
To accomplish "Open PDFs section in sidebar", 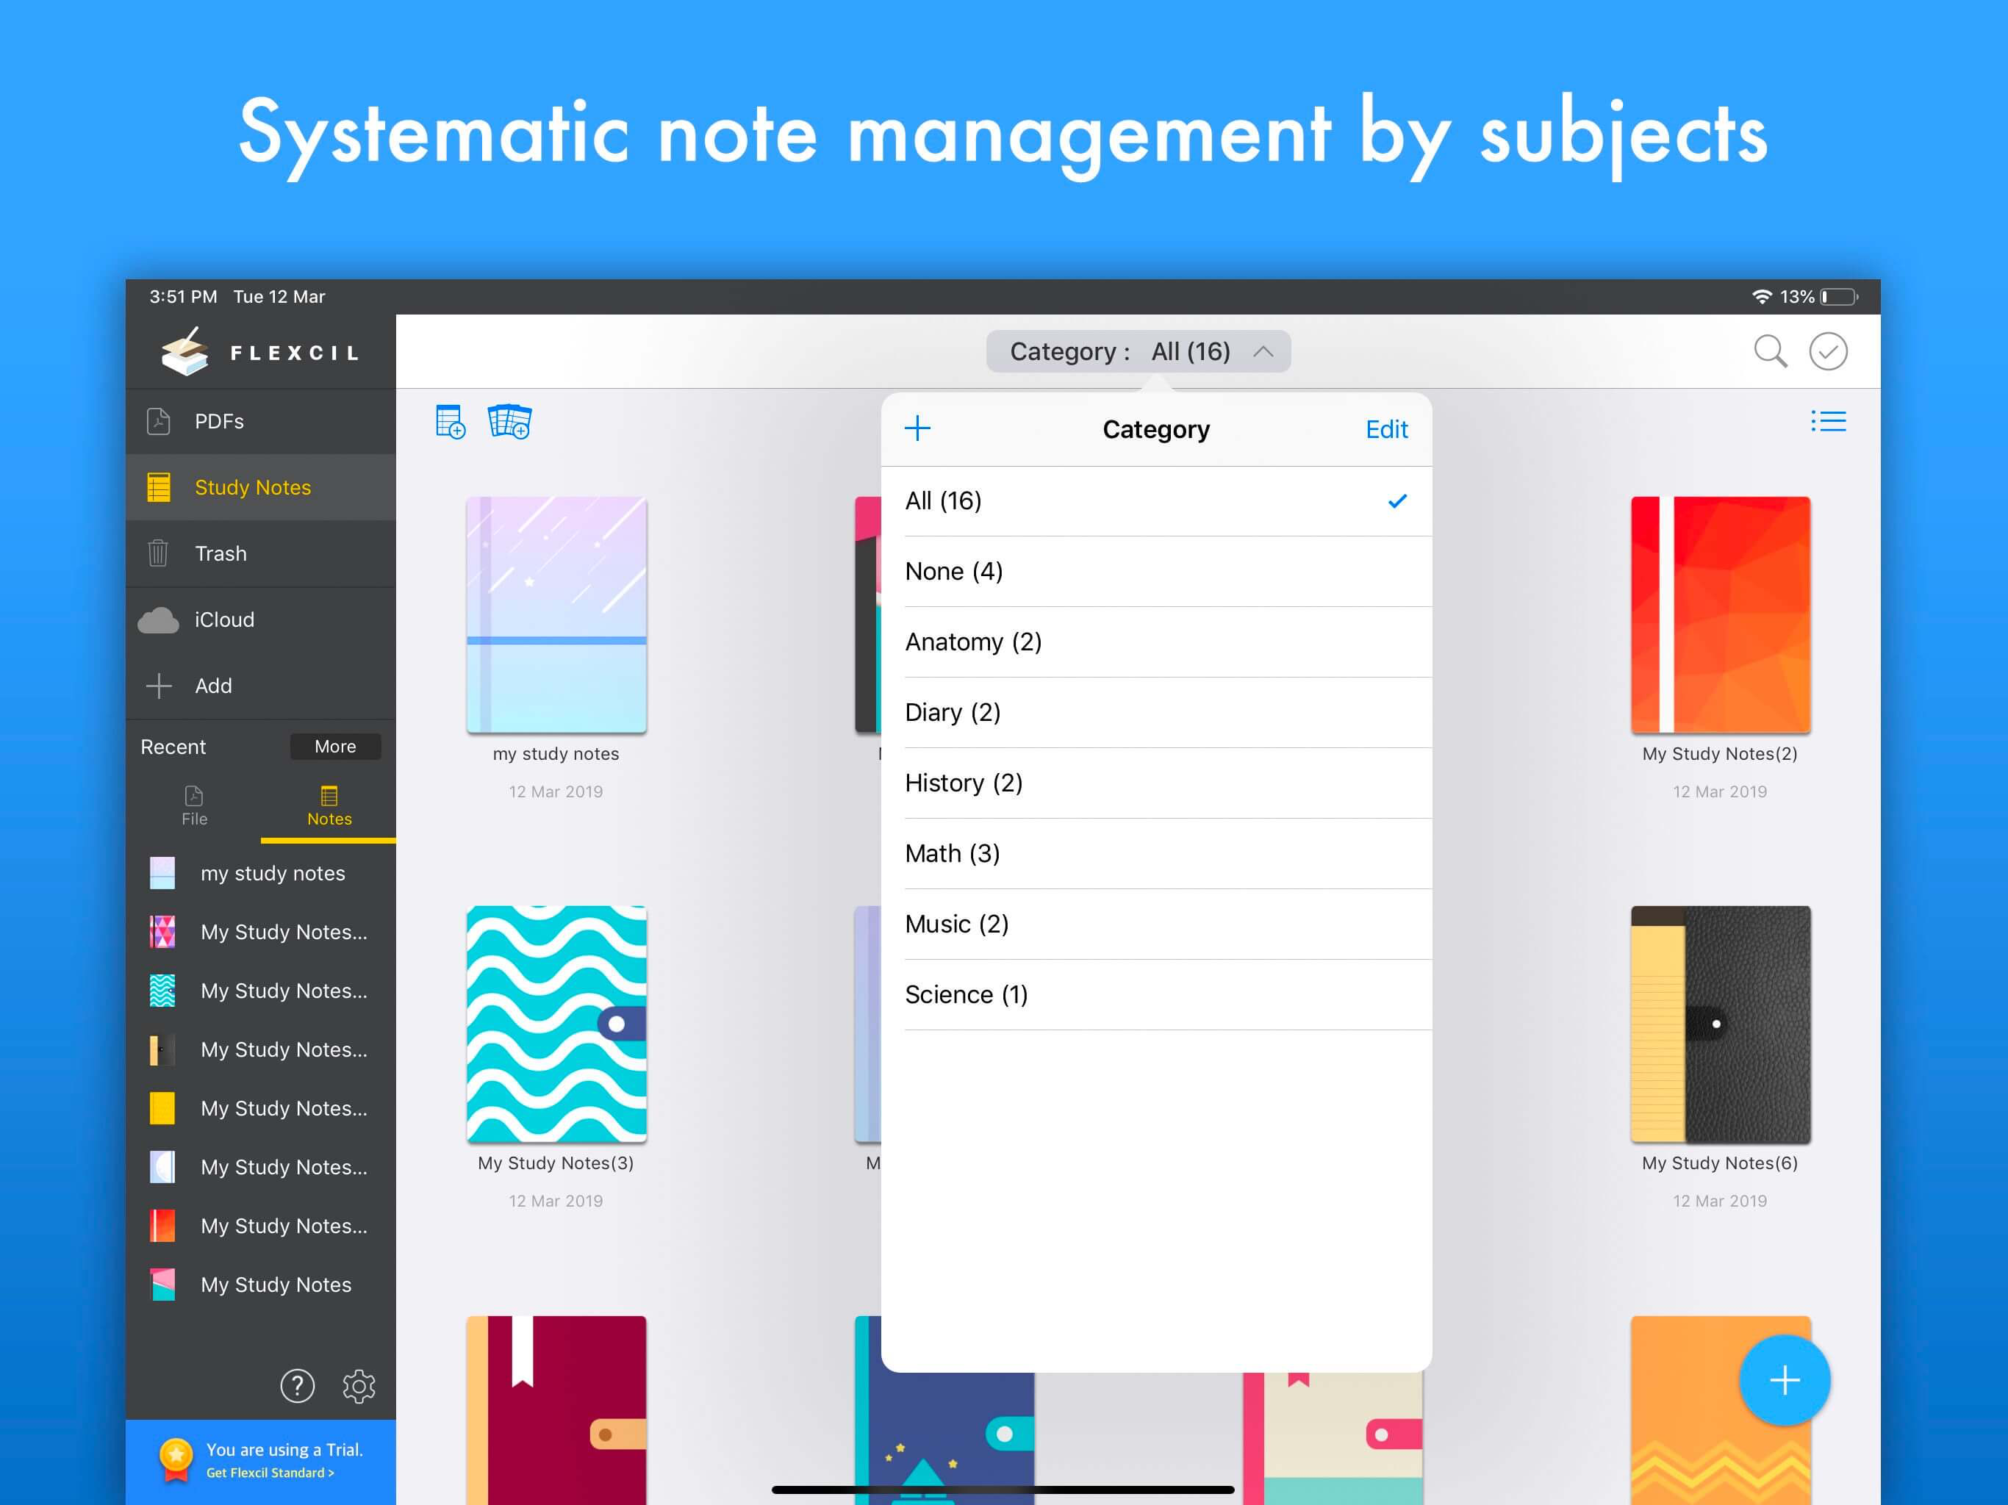I will point(219,421).
